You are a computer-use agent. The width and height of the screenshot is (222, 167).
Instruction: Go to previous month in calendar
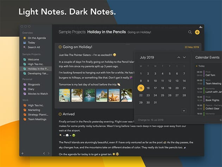click(179, 57)
